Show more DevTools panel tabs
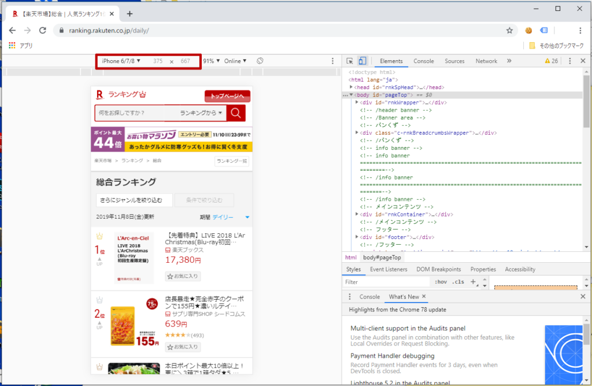This screenshot has height=386, width=592. pos(509,61)
